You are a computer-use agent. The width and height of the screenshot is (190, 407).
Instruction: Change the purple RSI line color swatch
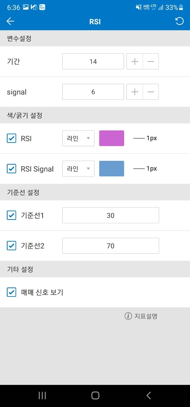[x=111, y=138]
